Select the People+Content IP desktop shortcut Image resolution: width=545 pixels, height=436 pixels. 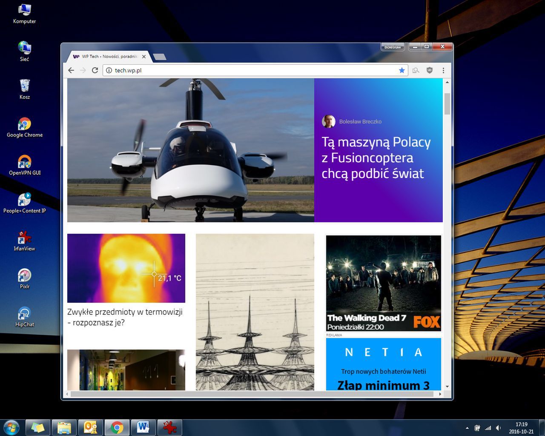(24, 203)
